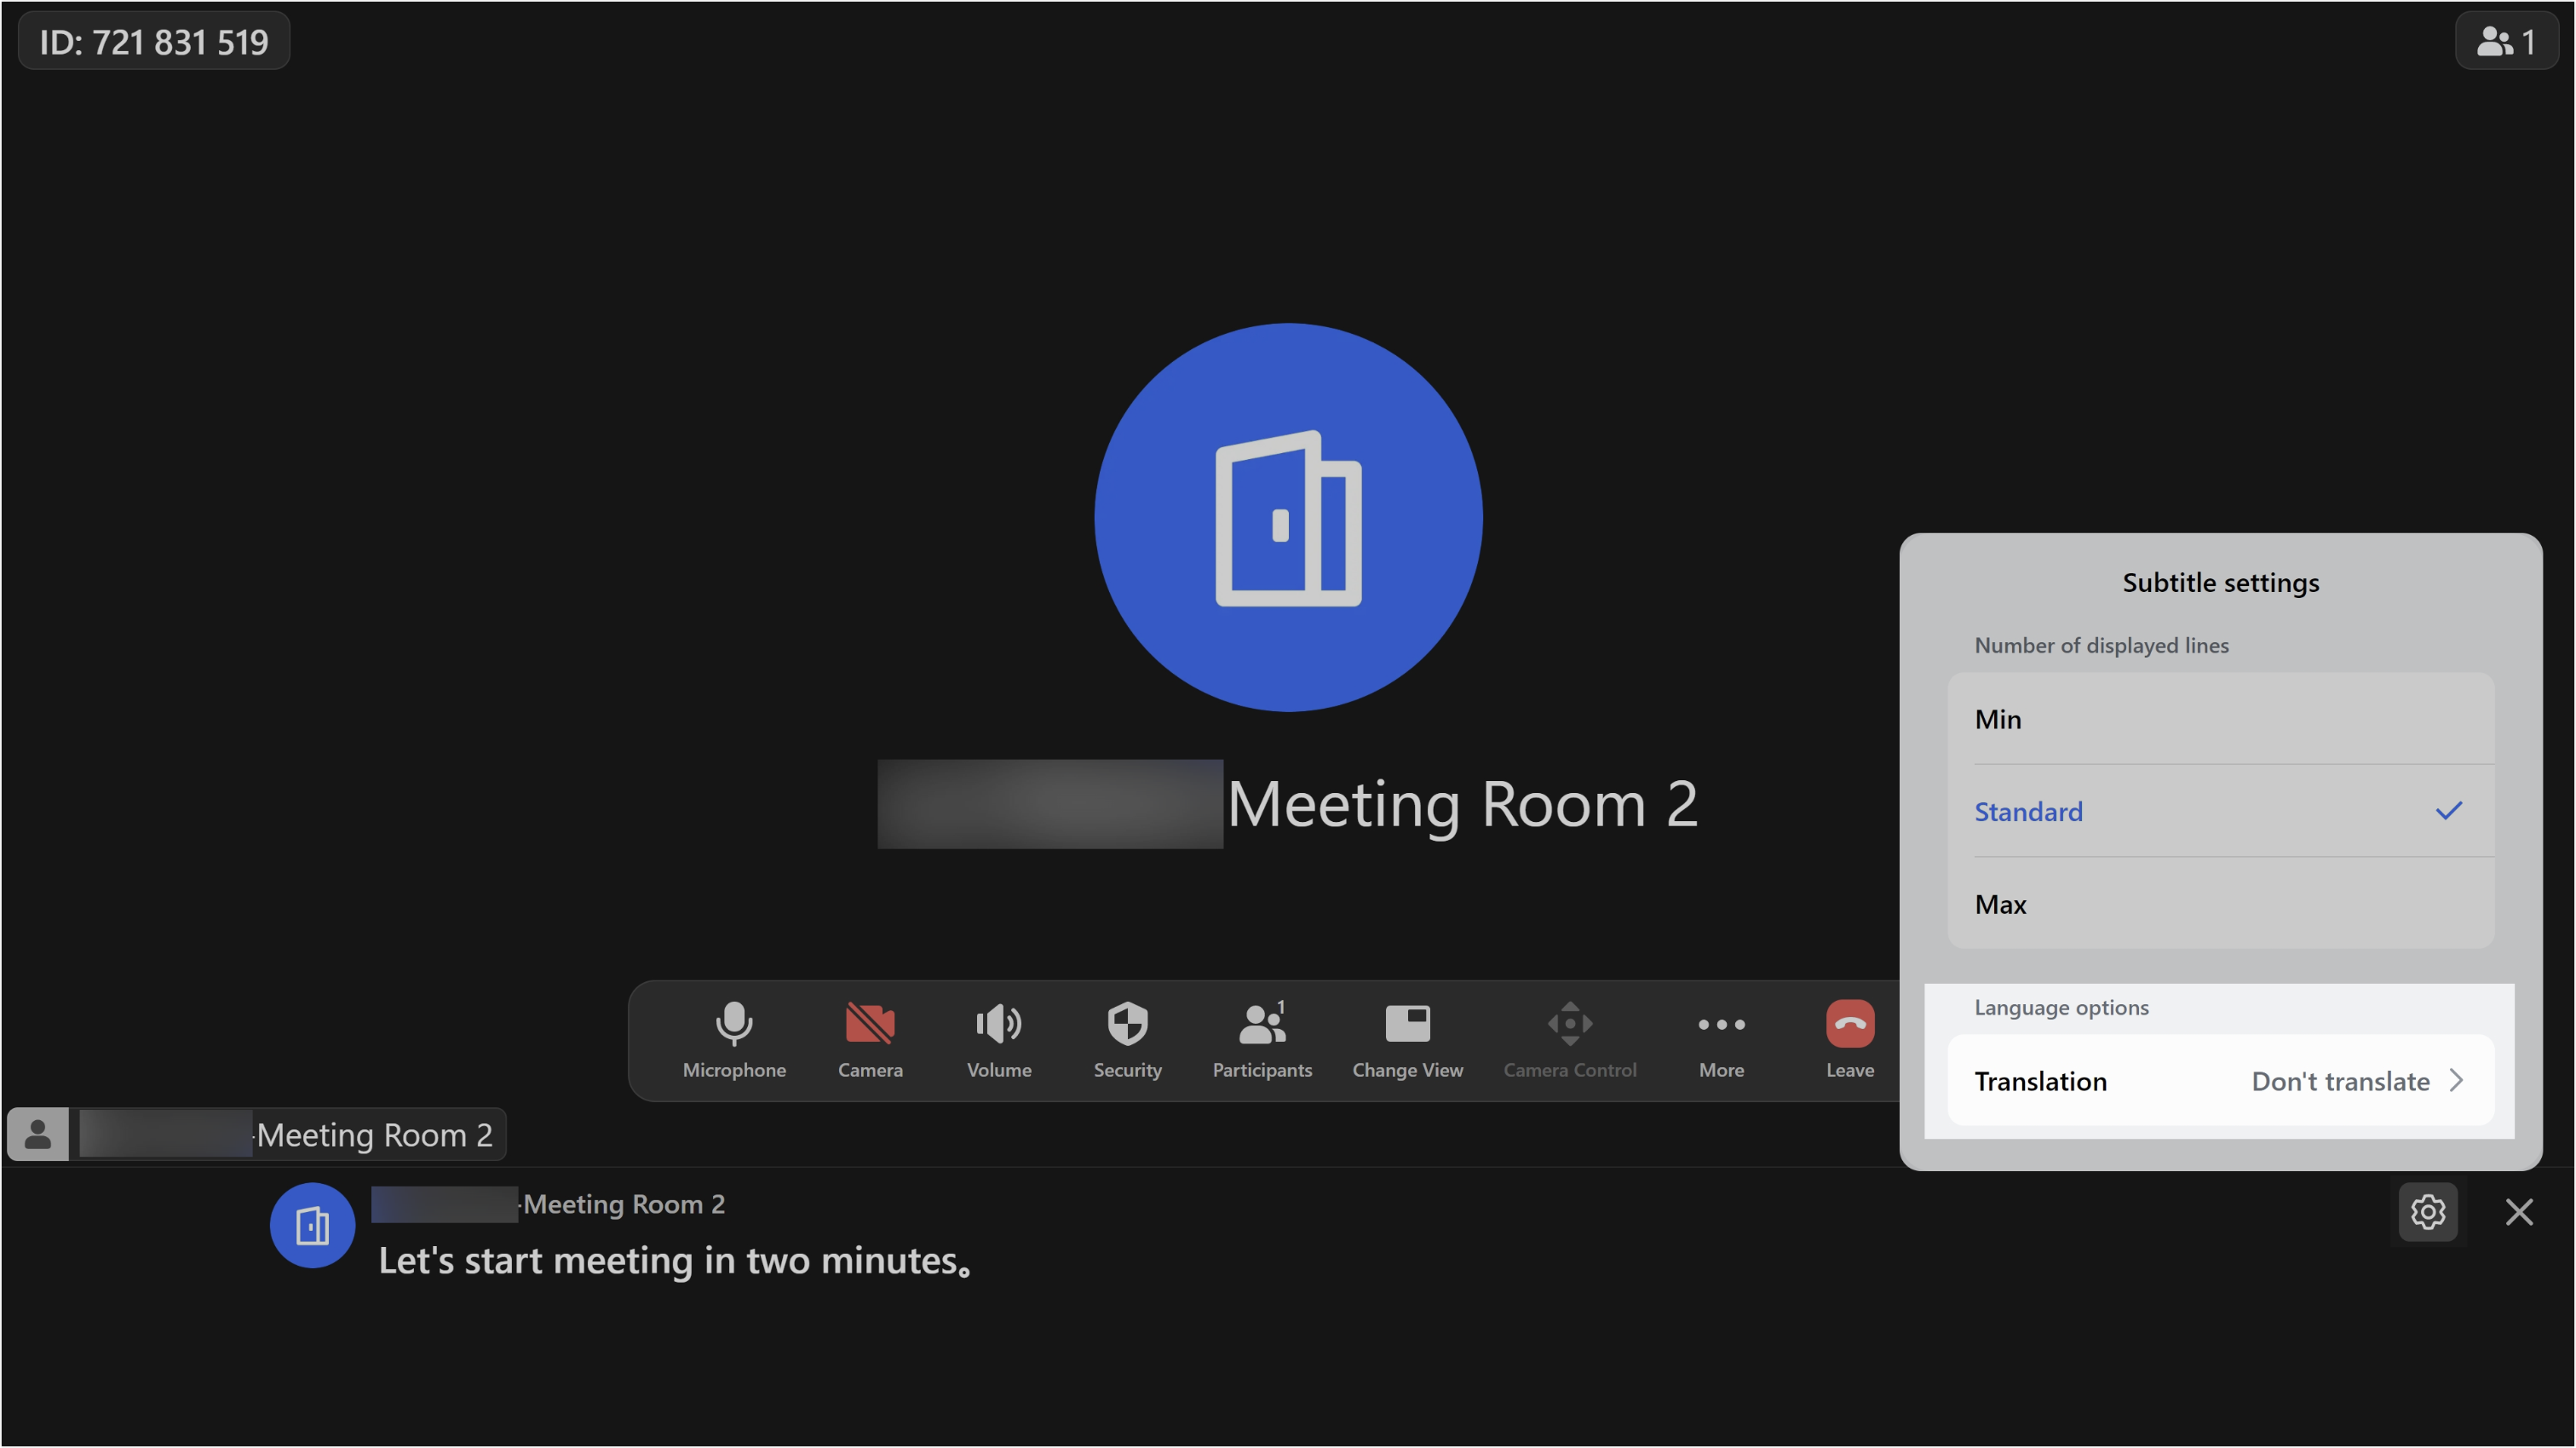This screenshot has height=1448, width=2576.
Task: Select Min for number of displayed lines
Action: 2221,719
